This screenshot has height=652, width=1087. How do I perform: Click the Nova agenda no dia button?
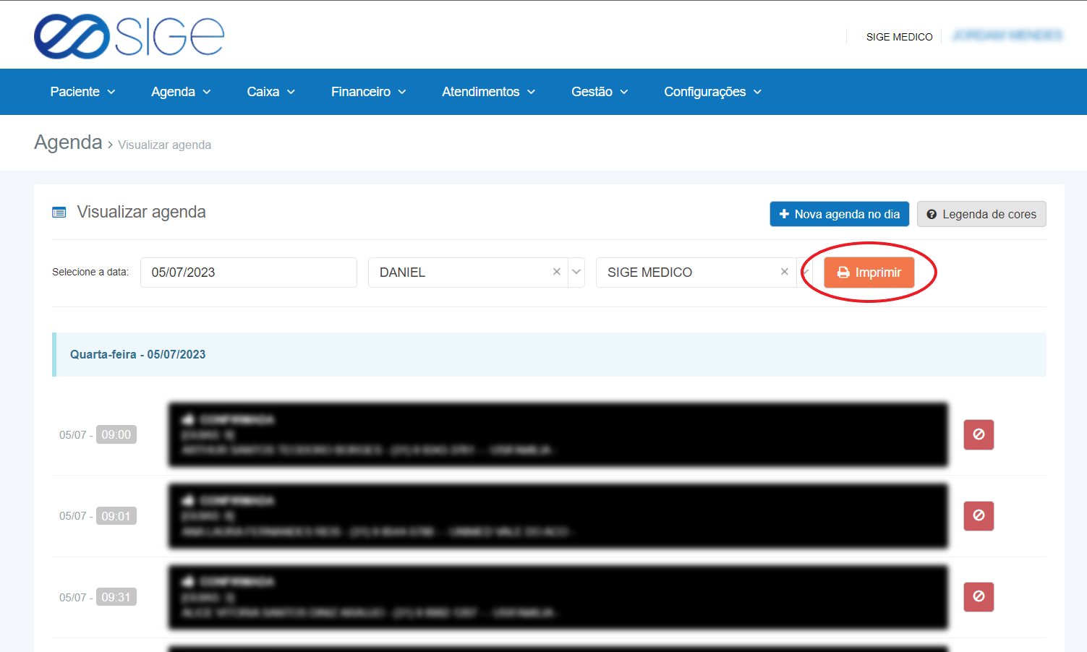[839, 214]
